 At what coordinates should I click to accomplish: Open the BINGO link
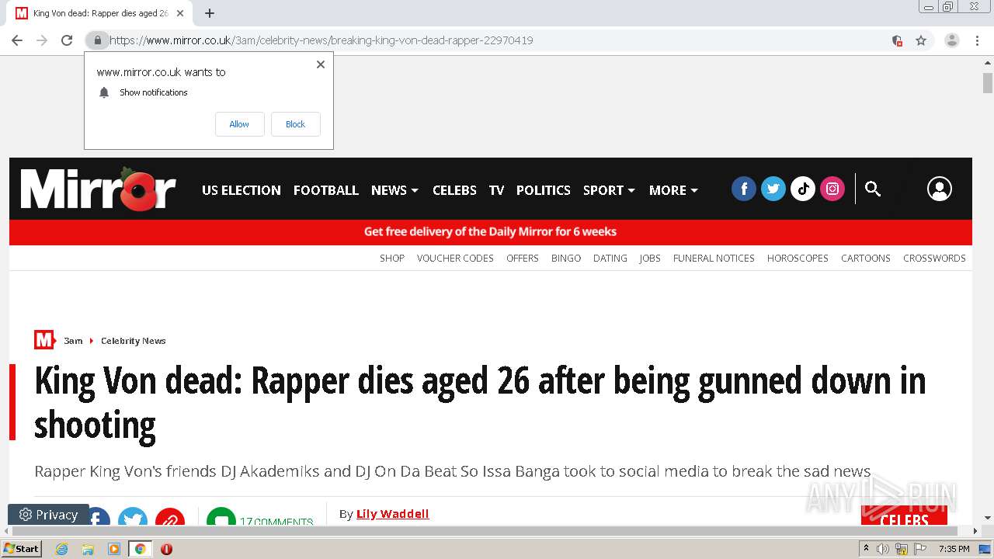pyautogui.click(x=566, y=259)
